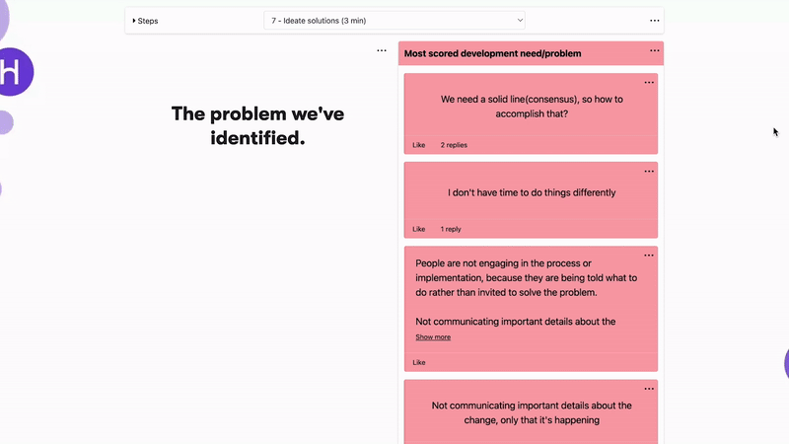The width and height of the screenshot is (789, 444).
Task: Select the 'Most scored development need/problem' column header
Action: click(x=492, y=53)
